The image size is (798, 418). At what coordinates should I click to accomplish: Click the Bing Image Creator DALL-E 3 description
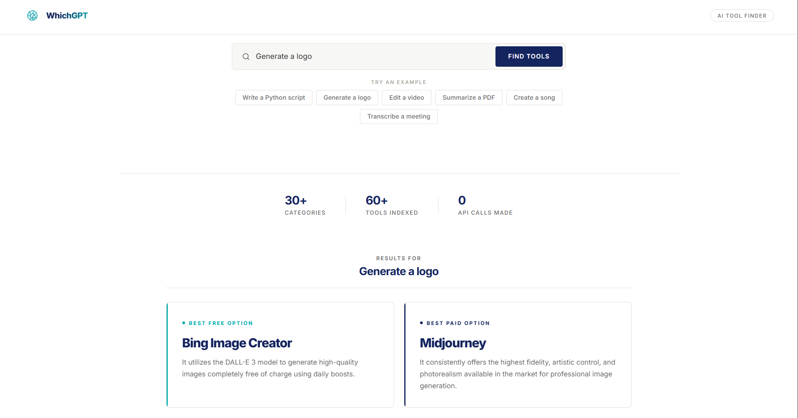pos(270,368)
